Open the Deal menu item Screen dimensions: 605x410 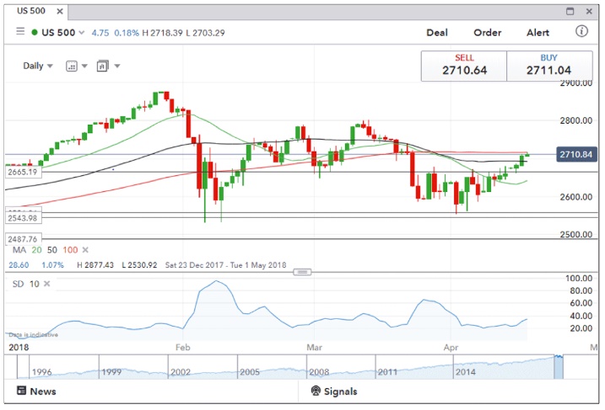click(x=437, y=32)
